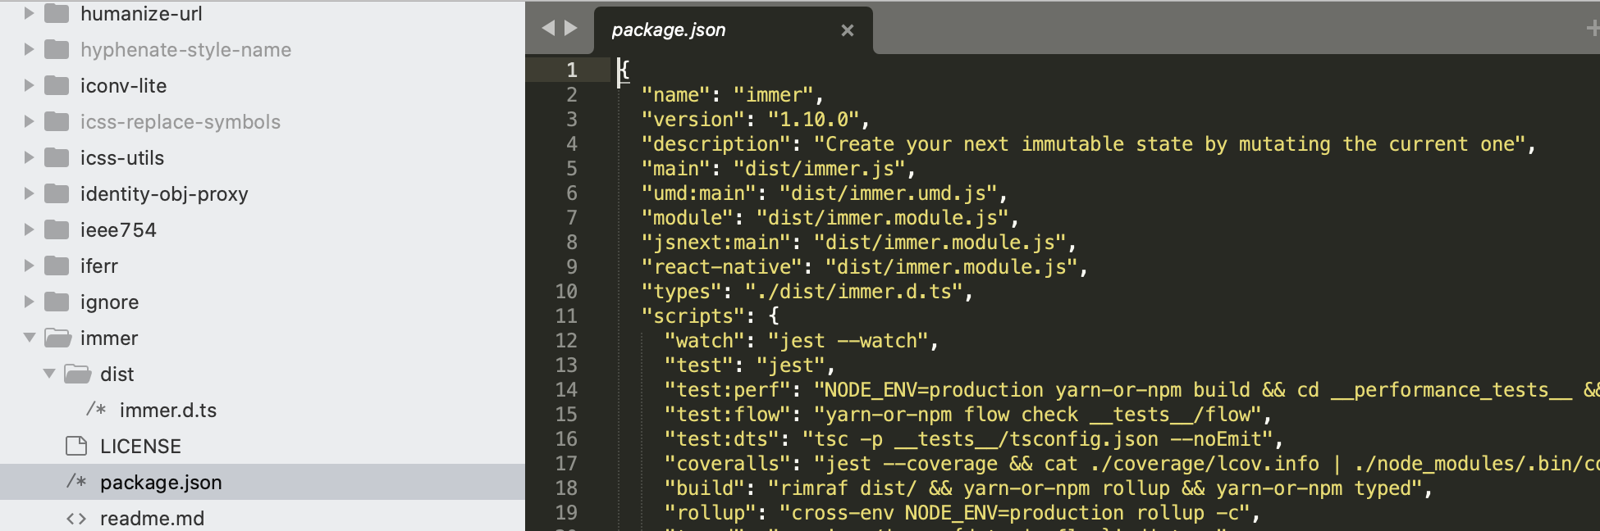Click the humanize-url folder icon
1600x531 pixels.
point(57,13)
